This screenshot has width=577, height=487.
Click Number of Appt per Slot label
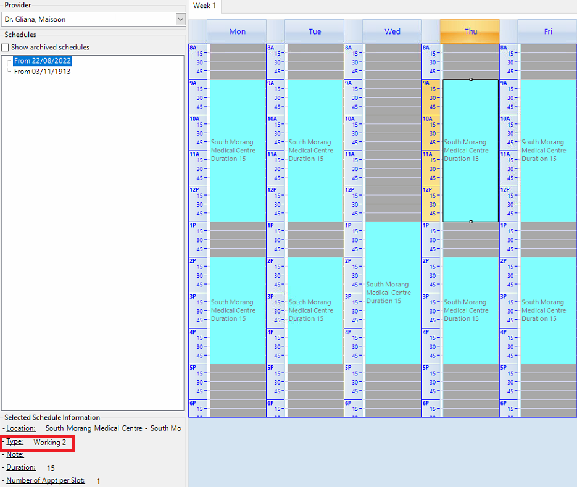tap(46, 480)
